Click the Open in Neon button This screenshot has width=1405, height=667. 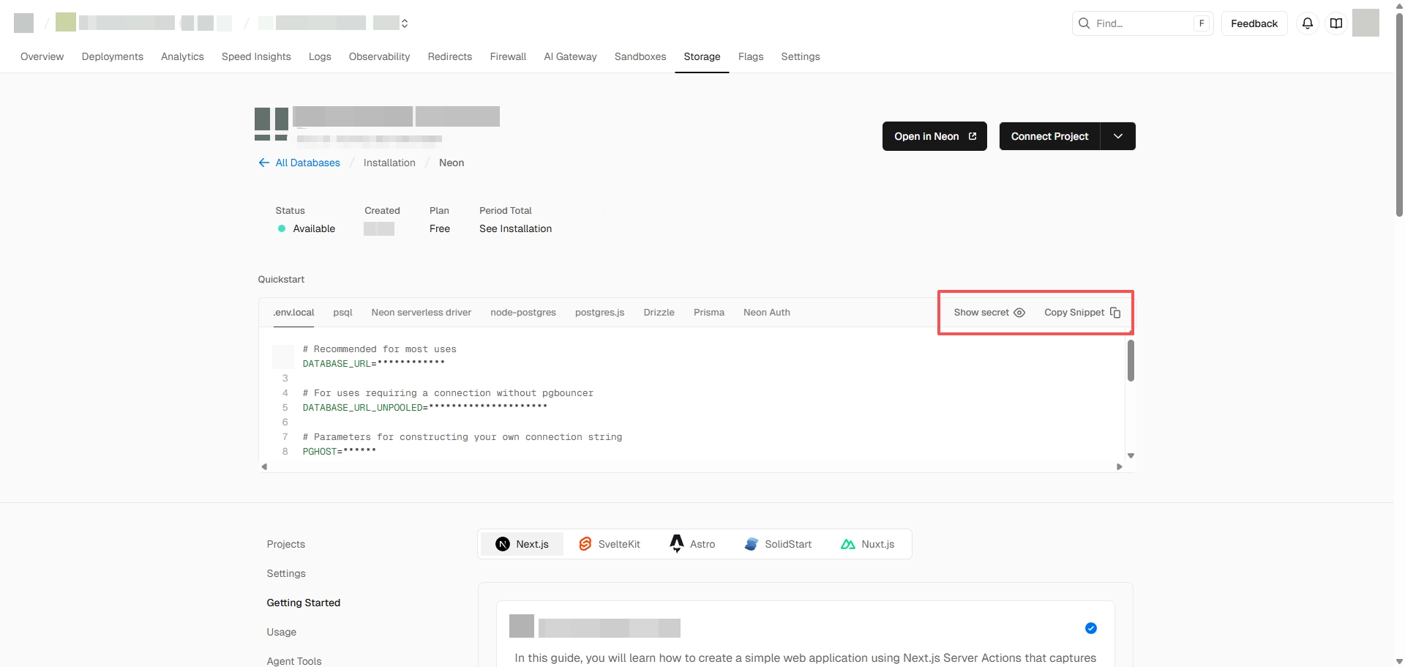[x=934, y=136]
